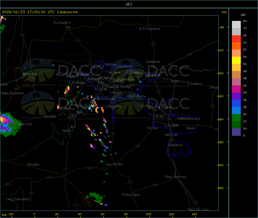Click the '60' tick on the bottom km axis
258x218 pixels.
pyautogui.click(x=103, y=214)
